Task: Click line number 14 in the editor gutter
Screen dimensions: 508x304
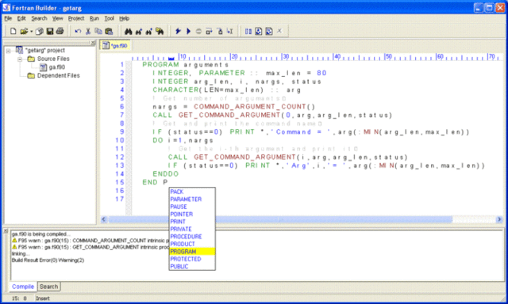Action: click(120, 174)
